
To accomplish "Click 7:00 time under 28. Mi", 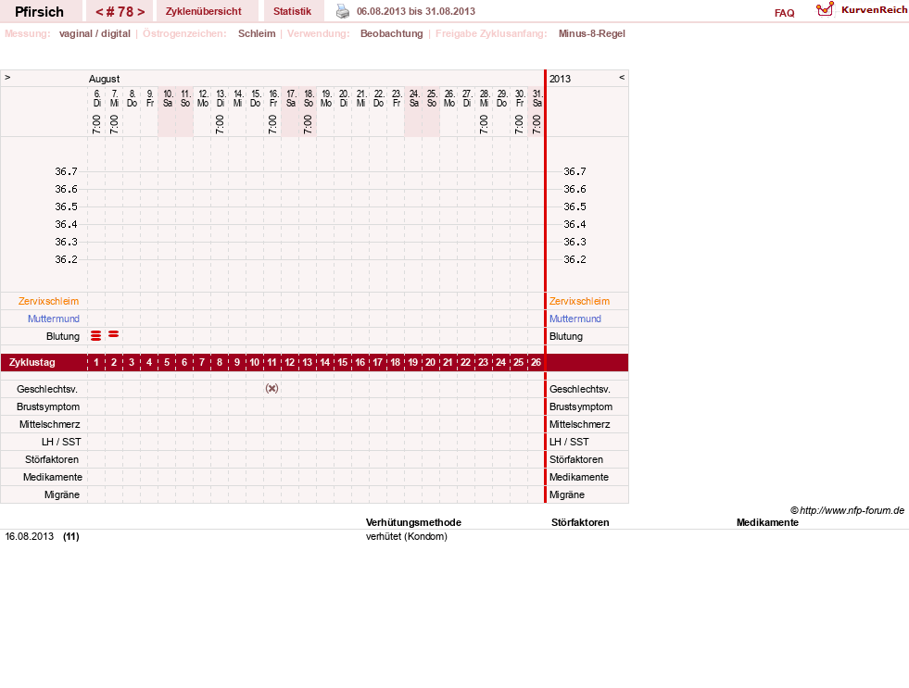I will [484, 124].
